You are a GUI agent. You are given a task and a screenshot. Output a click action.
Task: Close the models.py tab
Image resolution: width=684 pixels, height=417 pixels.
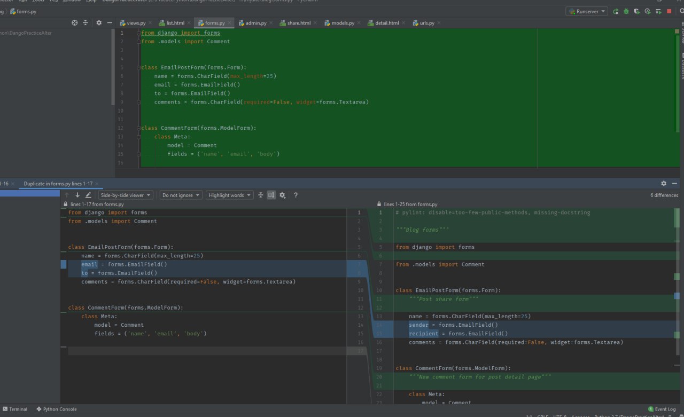(x=359, y=23)
